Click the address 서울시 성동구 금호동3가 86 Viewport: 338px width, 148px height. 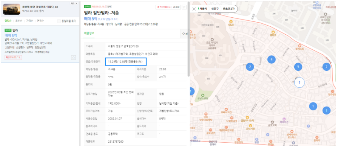123,46
